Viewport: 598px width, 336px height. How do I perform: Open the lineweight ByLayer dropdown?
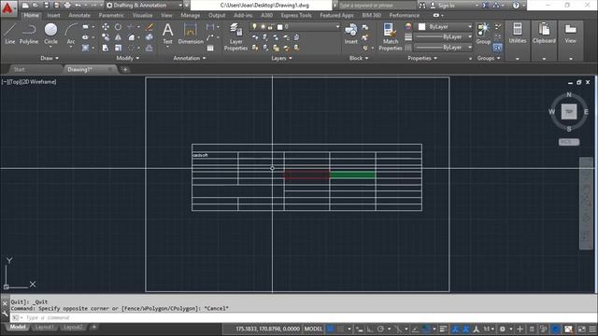coord(443,37)
